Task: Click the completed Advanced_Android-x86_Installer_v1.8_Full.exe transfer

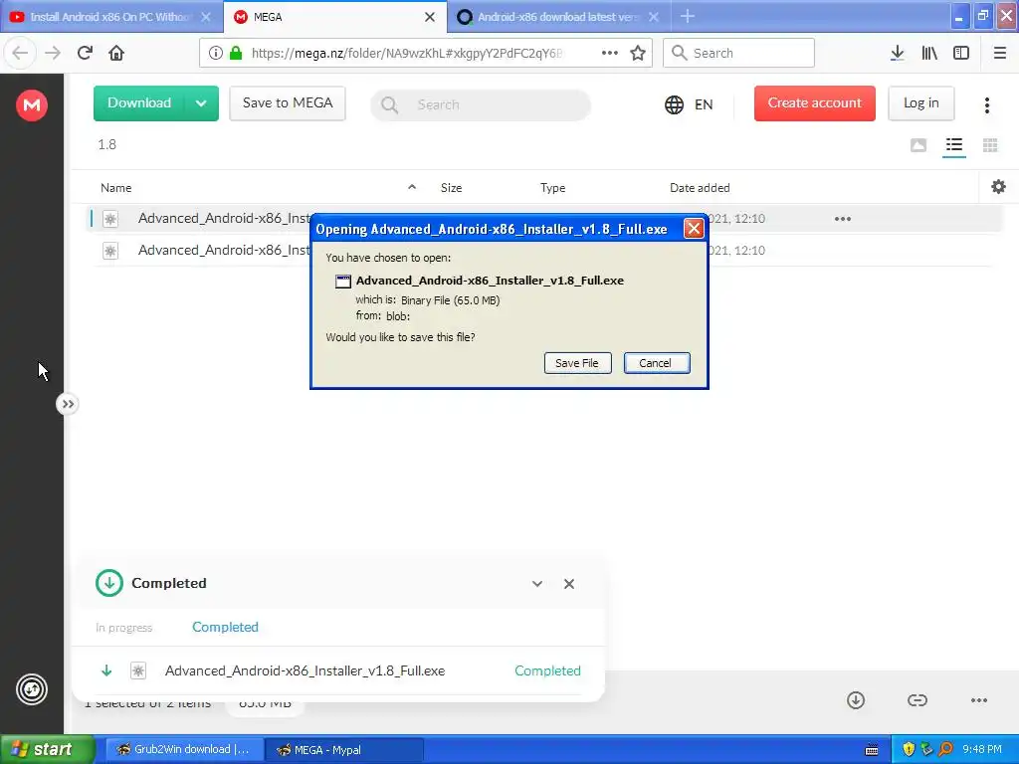Action: tap(338, 670)
